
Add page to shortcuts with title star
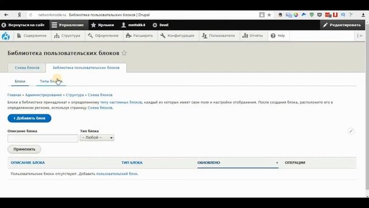(125, 53)
